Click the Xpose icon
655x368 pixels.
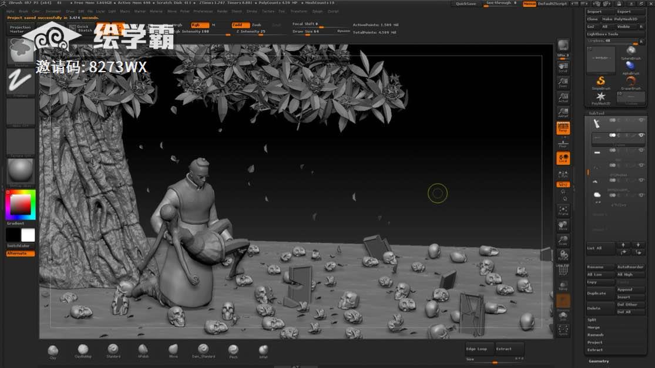pos(563,331)
